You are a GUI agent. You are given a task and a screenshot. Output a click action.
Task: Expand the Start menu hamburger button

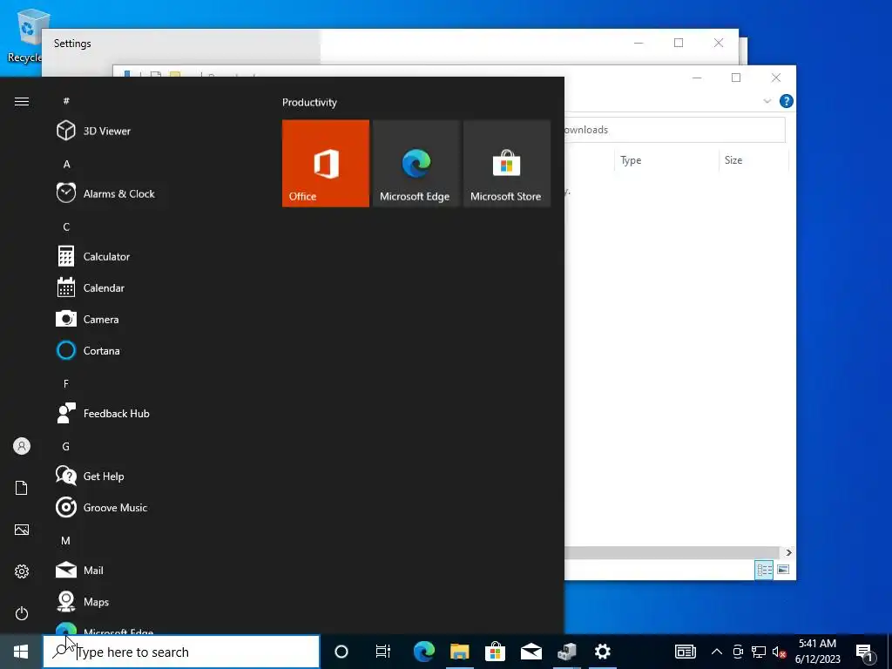22,101
